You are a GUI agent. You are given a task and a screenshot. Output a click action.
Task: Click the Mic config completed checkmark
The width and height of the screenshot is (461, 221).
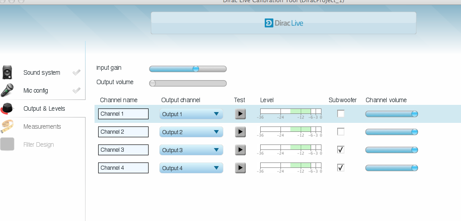(77, 90)
